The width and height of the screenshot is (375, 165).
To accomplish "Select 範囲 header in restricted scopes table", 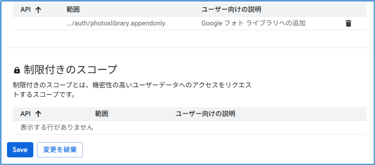I will click(x=101, y=114).
